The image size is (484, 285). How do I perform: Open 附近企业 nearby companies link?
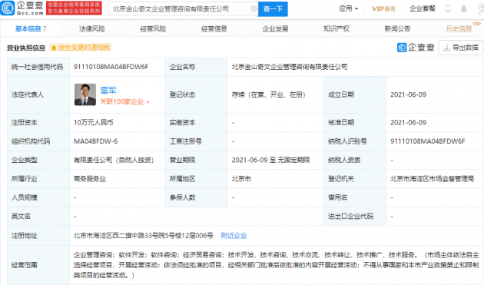234,236
